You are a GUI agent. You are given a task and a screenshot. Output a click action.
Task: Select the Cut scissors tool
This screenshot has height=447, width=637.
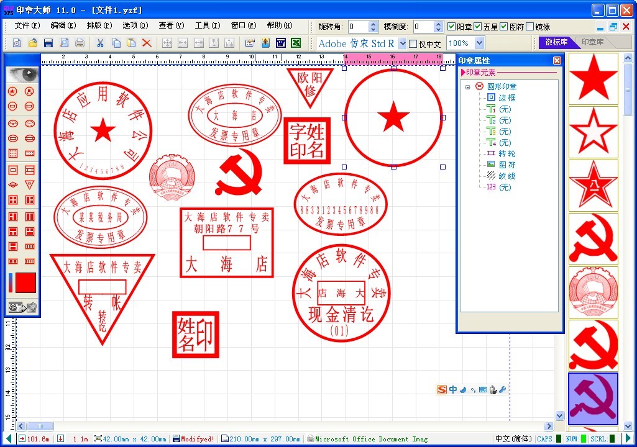click(x=100, y=42)
